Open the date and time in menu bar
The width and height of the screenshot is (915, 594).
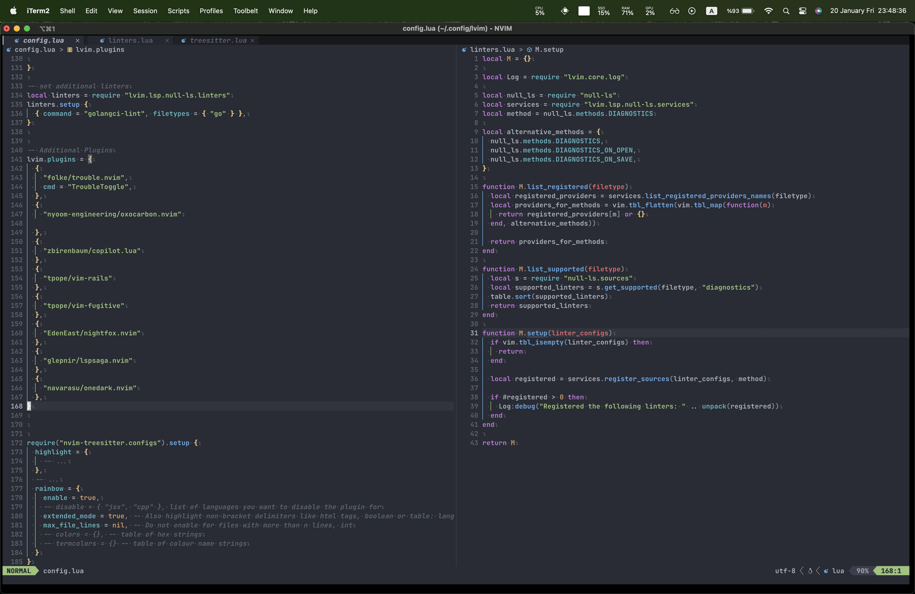(x=868, y=11)
